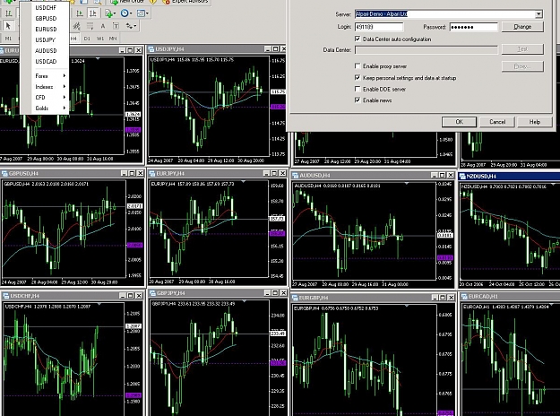
Task: Switch to the H4 timeframe
Action: coord(73,39)
